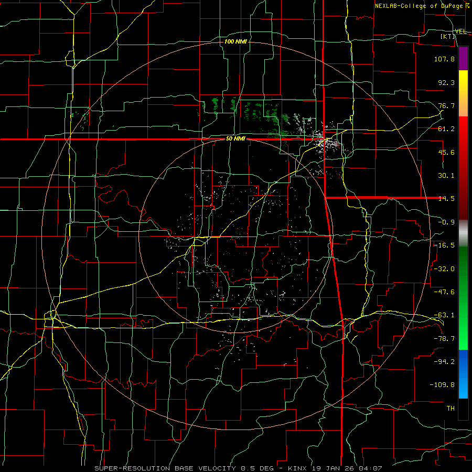The width and height of the screenshot is (472, 472).
Task: Select the -47.6 velocity scale value
Action: [x=444, y=292]
